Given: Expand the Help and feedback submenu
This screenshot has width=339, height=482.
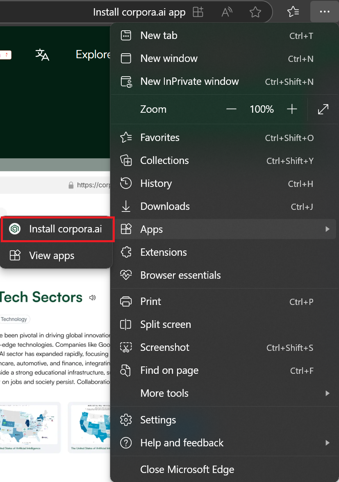Looking at the screenshot, I should pos(327,443).
